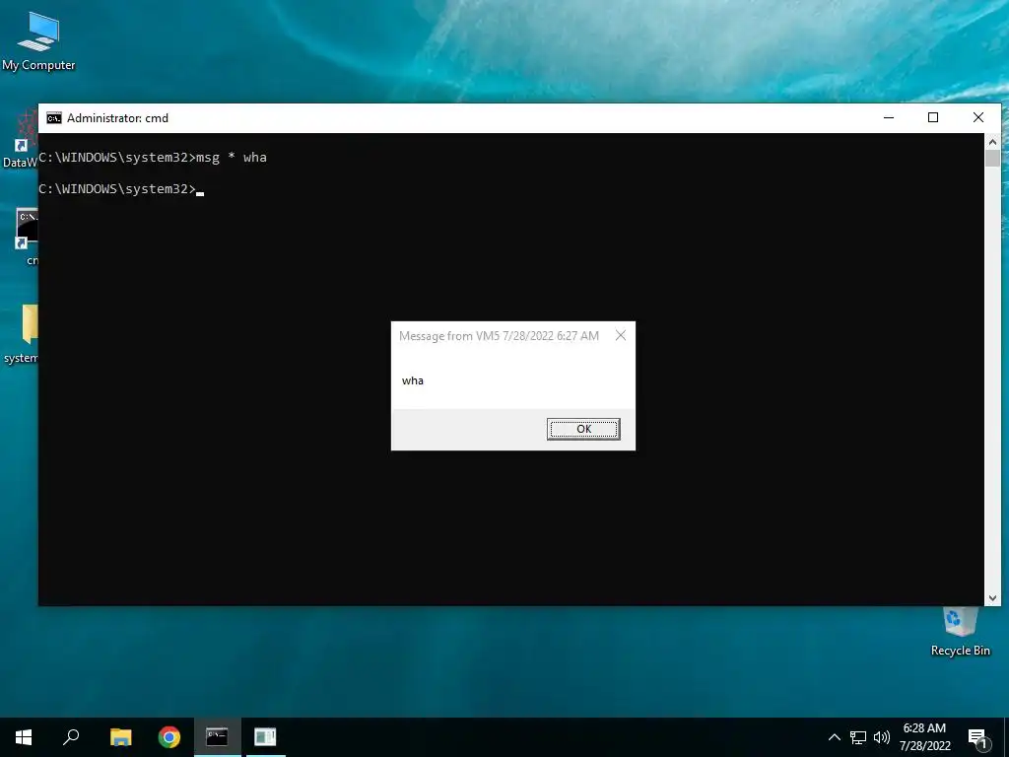Viewport: 1009px width, 757px height.
Task: Click the cmd scrollbar down arrow
Action: (992, 598)
